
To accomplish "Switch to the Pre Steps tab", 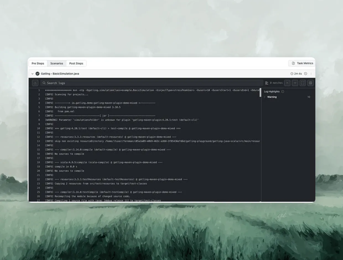I will click(x=38, y=63).
